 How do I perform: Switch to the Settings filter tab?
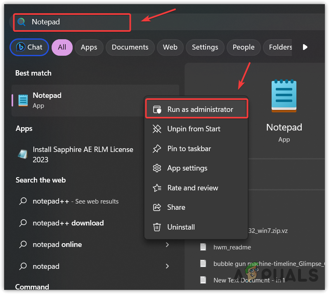[205, 47]
